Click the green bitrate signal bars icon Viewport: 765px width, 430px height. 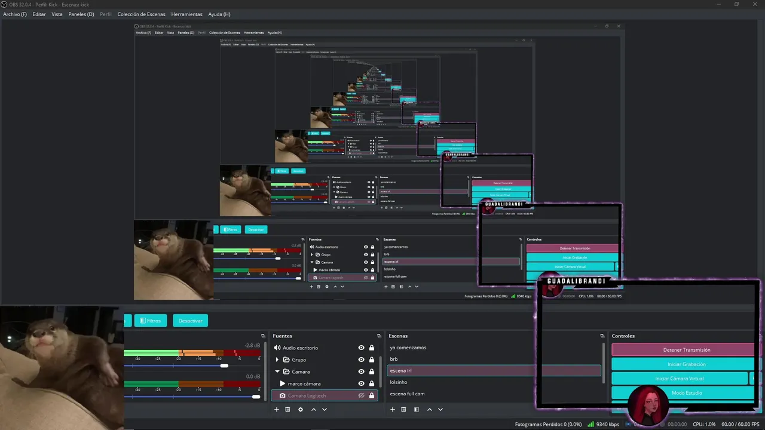pyautogui.click(x=590, y=424)
